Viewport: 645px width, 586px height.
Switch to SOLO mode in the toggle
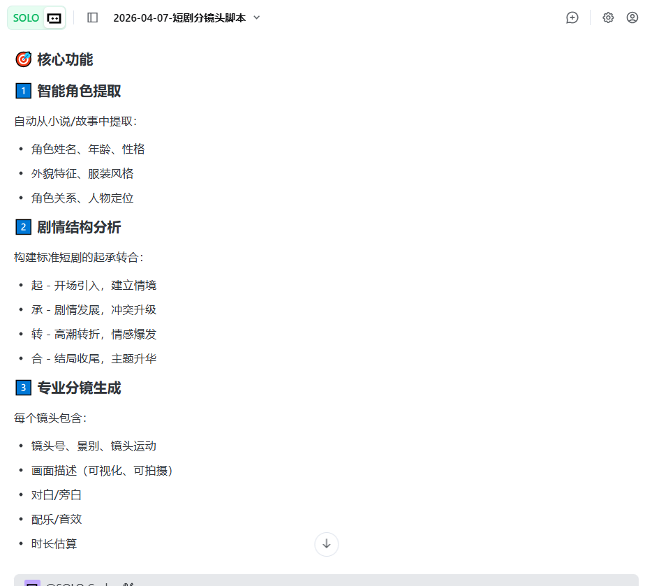26,18
